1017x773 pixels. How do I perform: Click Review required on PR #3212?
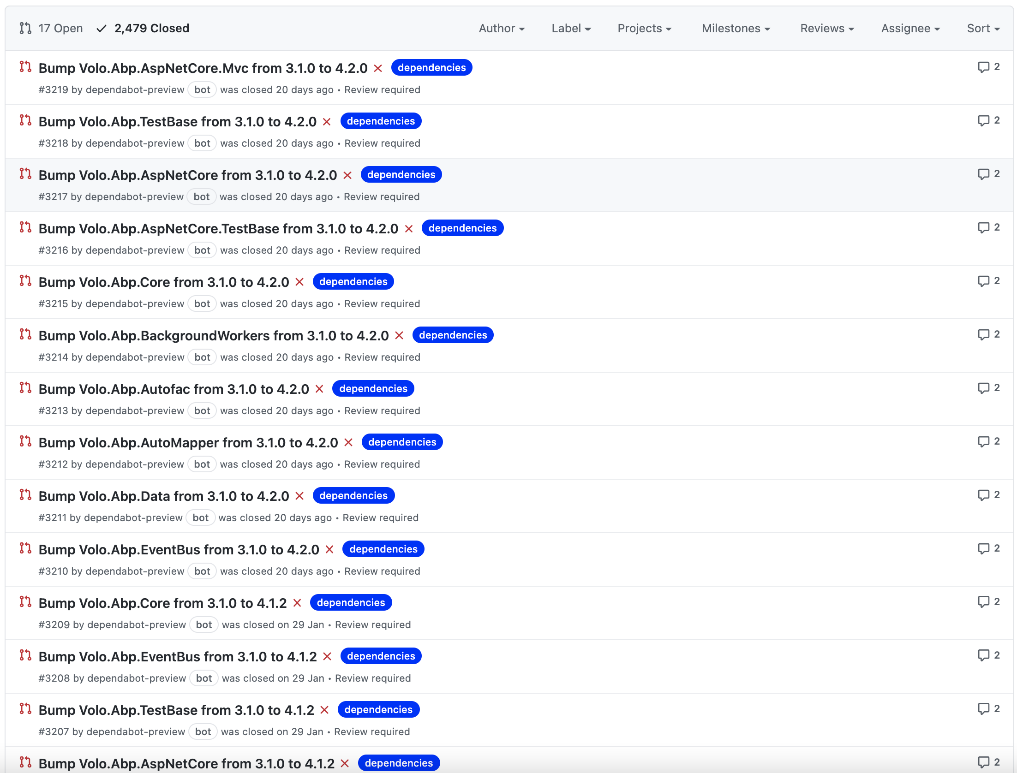point(382,464)
